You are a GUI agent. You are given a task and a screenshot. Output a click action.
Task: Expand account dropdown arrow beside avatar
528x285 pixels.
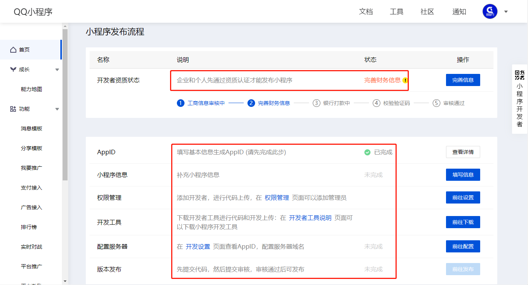506,12
